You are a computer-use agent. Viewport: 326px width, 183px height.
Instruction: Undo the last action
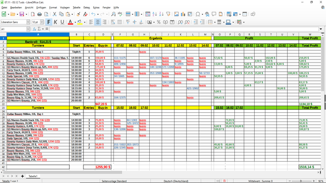(93, 14)
